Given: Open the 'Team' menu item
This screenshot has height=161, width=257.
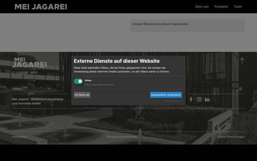Looking at the screenshot, I should click(x=238, y=6).
